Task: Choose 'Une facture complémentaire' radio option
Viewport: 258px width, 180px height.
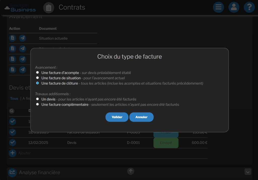Action: (38, 104)
